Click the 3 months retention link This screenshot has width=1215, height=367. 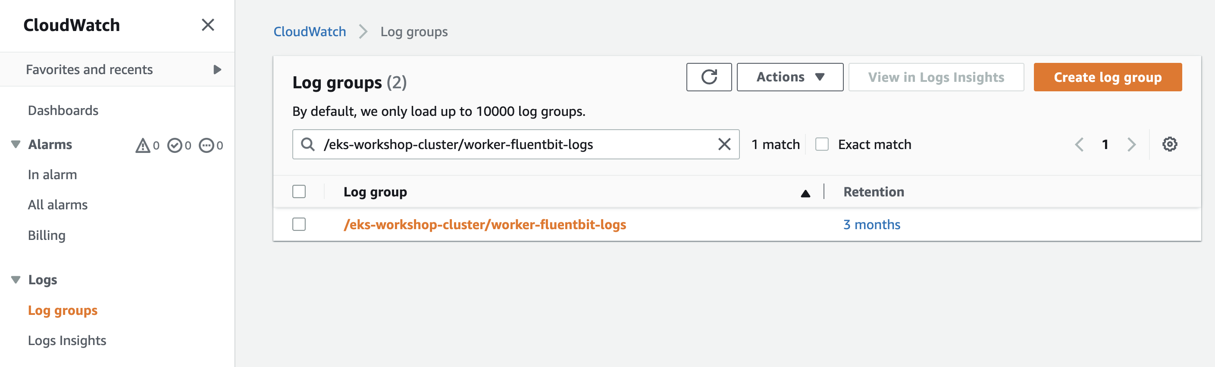[872, 224]
